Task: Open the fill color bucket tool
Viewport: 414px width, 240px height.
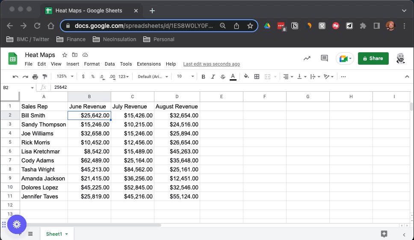Action: (246, 76)
